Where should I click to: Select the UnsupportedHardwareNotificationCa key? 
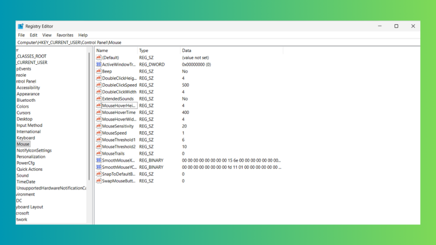pyautogui.click(x=51, y=188)
